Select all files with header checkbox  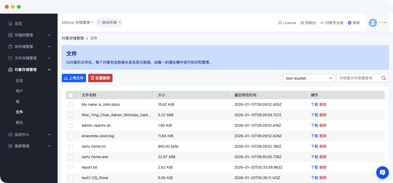point(71,95)
